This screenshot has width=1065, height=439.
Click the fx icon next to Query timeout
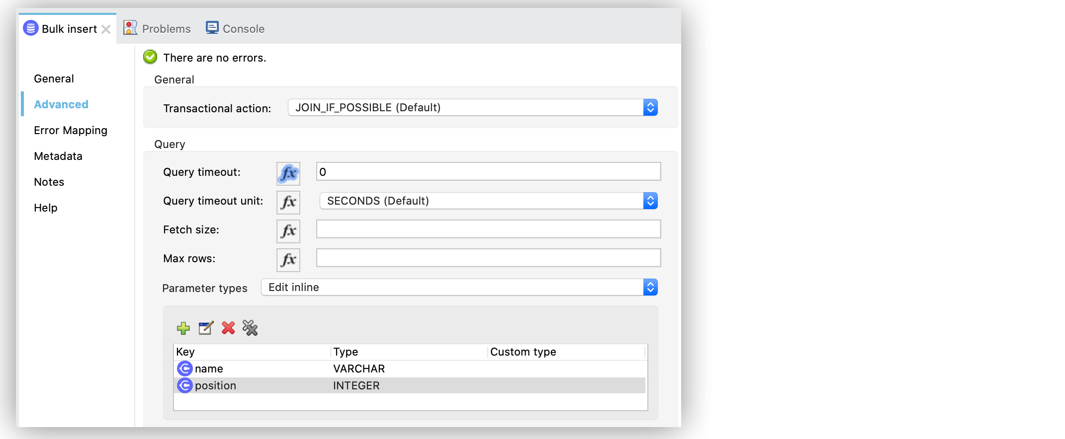click(288, 173)
